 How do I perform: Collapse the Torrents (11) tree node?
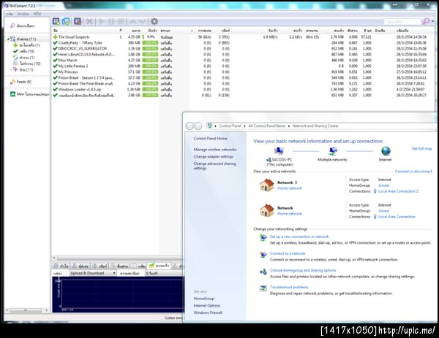8,39
